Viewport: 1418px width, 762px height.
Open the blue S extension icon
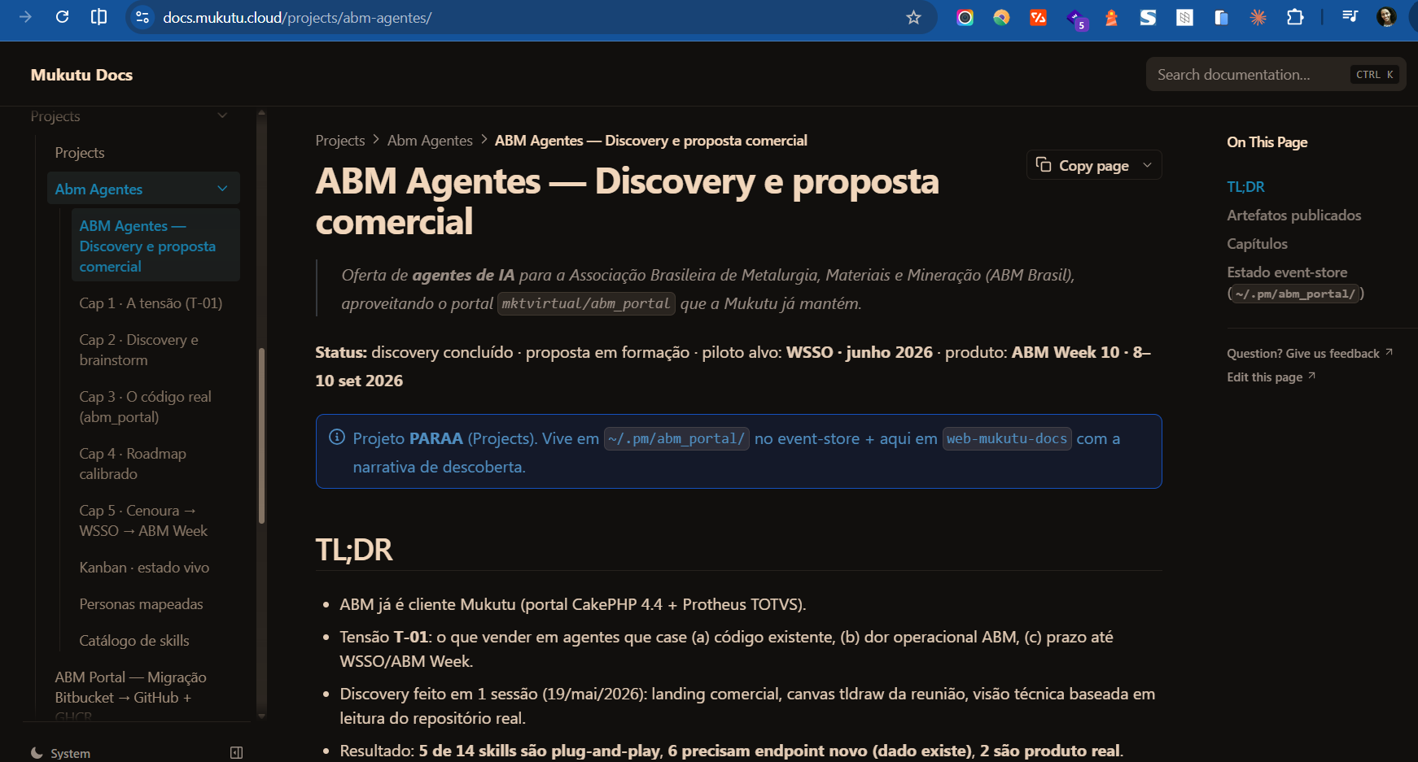(1148, 17)
